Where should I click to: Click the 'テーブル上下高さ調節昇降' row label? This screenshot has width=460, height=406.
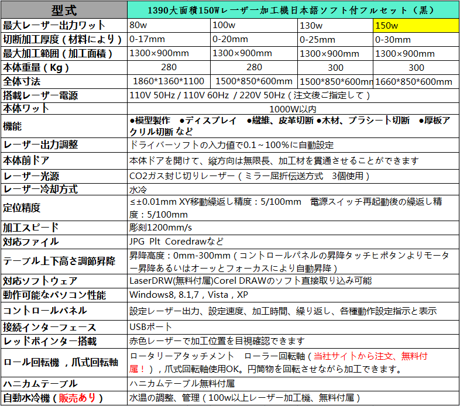[x=64, y=262]
